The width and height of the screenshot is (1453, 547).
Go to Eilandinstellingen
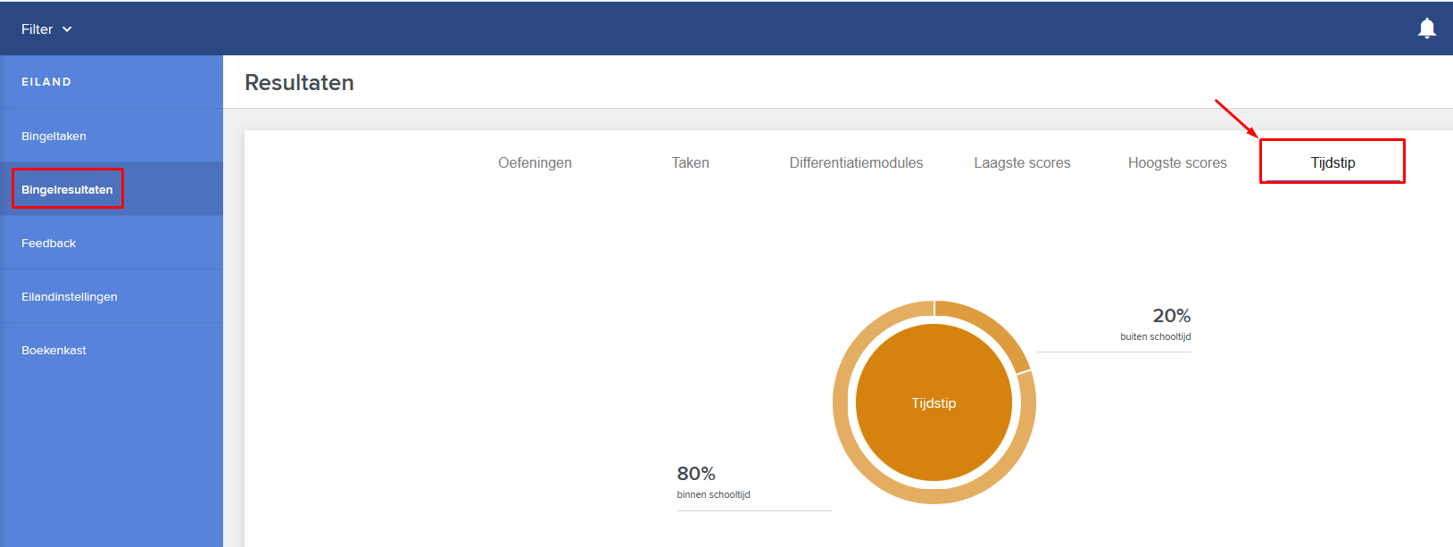[x=112, y=296]
